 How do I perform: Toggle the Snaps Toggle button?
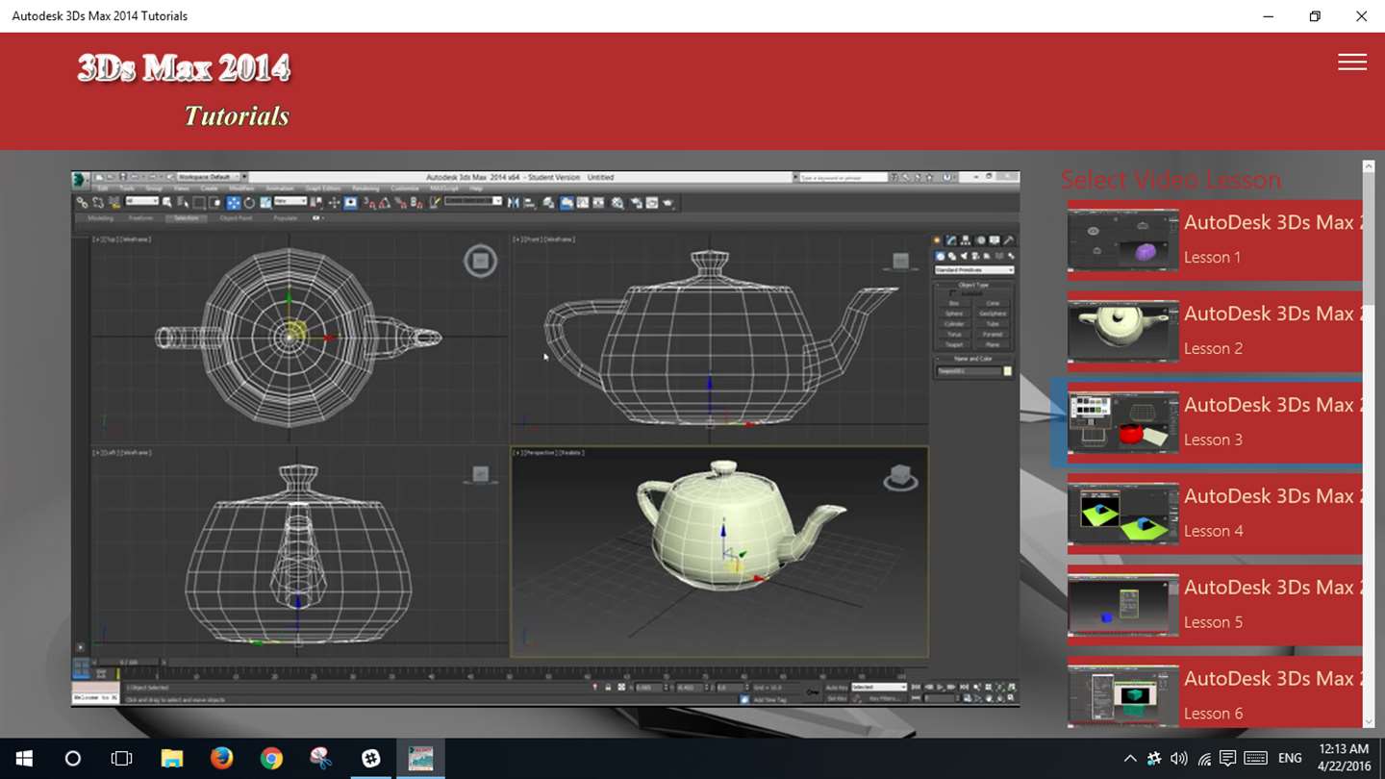pos(369,203)
